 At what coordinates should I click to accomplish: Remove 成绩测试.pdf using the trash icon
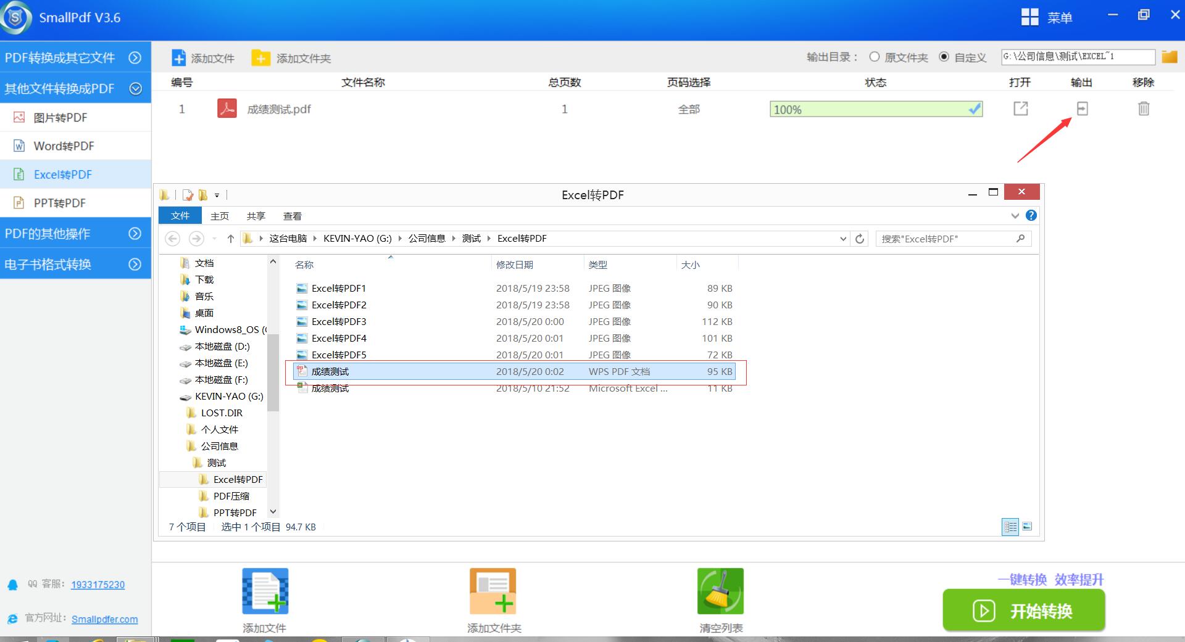pos(1144,109)
